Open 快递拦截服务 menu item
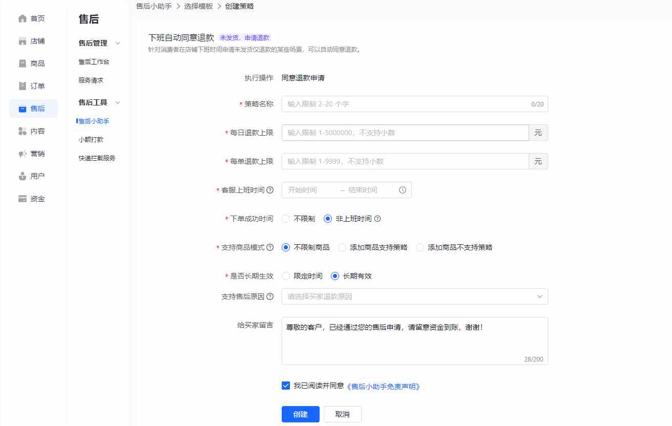Image resolution: width=672 pixels, height=426 pixels. (x=97, y=158)
